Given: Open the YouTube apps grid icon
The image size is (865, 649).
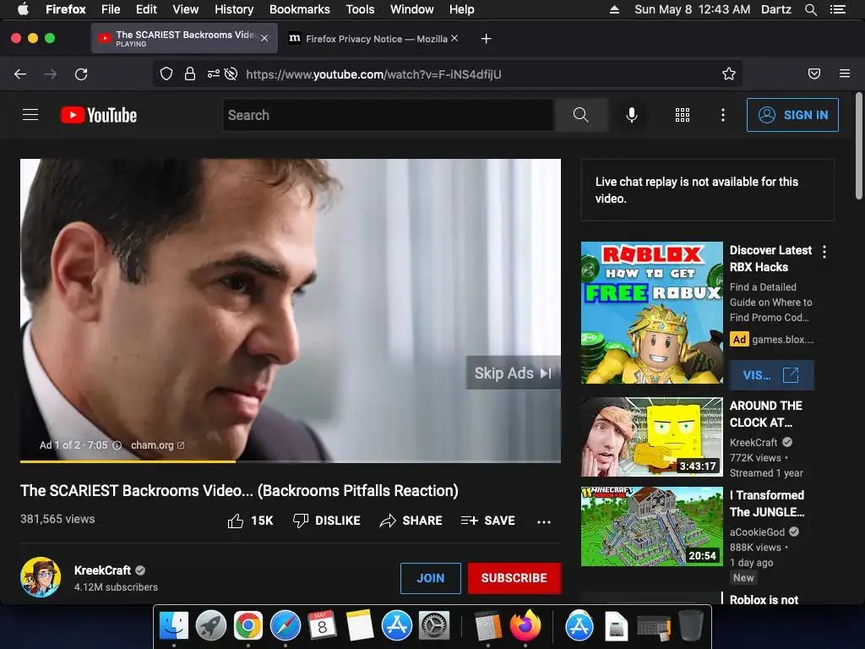Looking at the screenshot, I should [x=683, y=115].
